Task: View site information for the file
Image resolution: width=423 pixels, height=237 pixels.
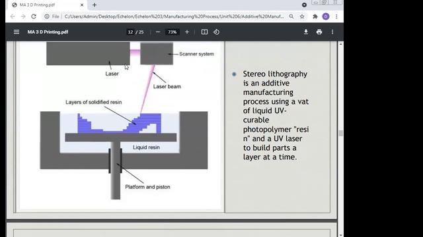Action: coord(47,16)
